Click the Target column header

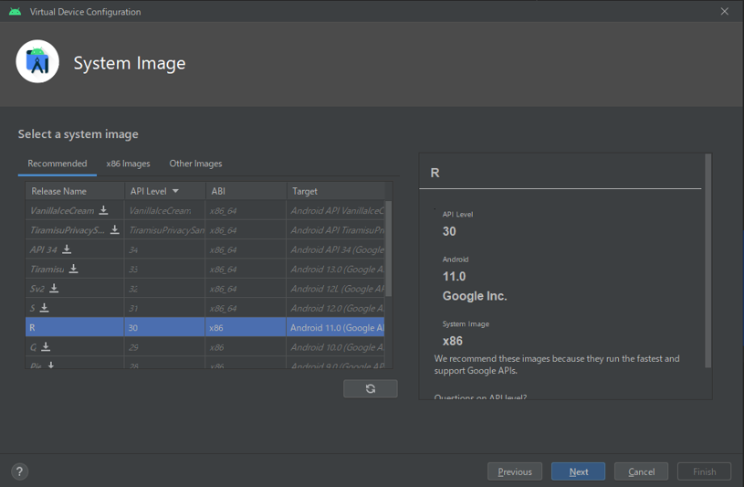point(336,191)
